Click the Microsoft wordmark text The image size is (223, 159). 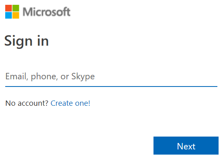pos(47,12)
